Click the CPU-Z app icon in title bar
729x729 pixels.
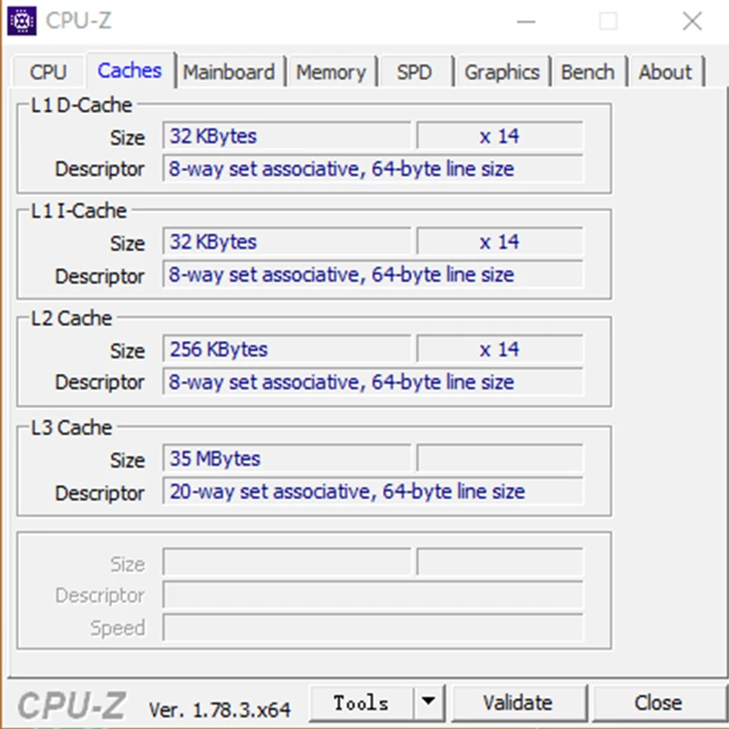point(22,21)
